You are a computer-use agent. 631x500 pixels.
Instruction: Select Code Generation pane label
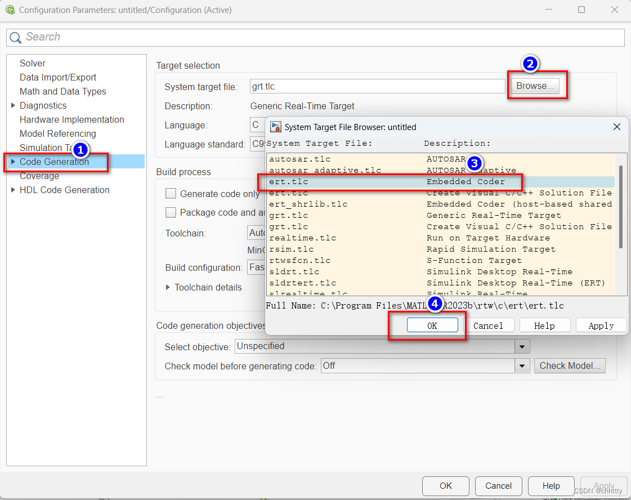[x=55, y=162]
